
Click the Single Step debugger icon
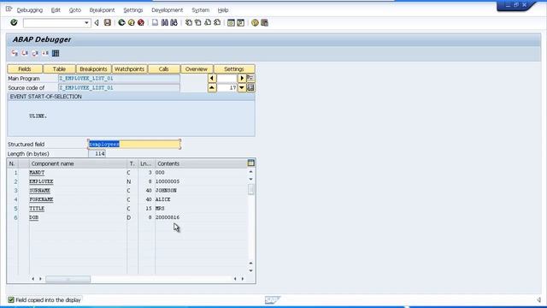(15, 53)
